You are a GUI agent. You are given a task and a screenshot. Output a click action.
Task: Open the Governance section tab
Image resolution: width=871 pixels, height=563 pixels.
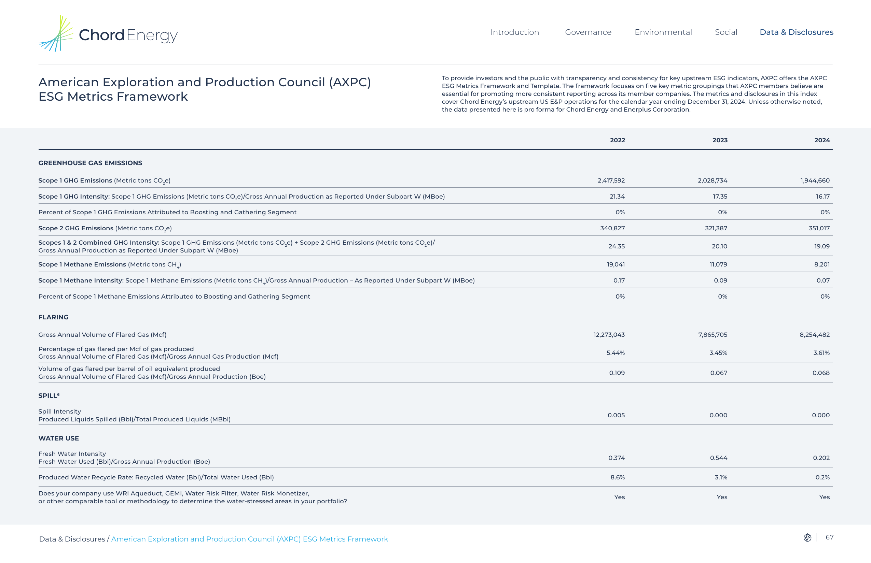tap(588, 32)
